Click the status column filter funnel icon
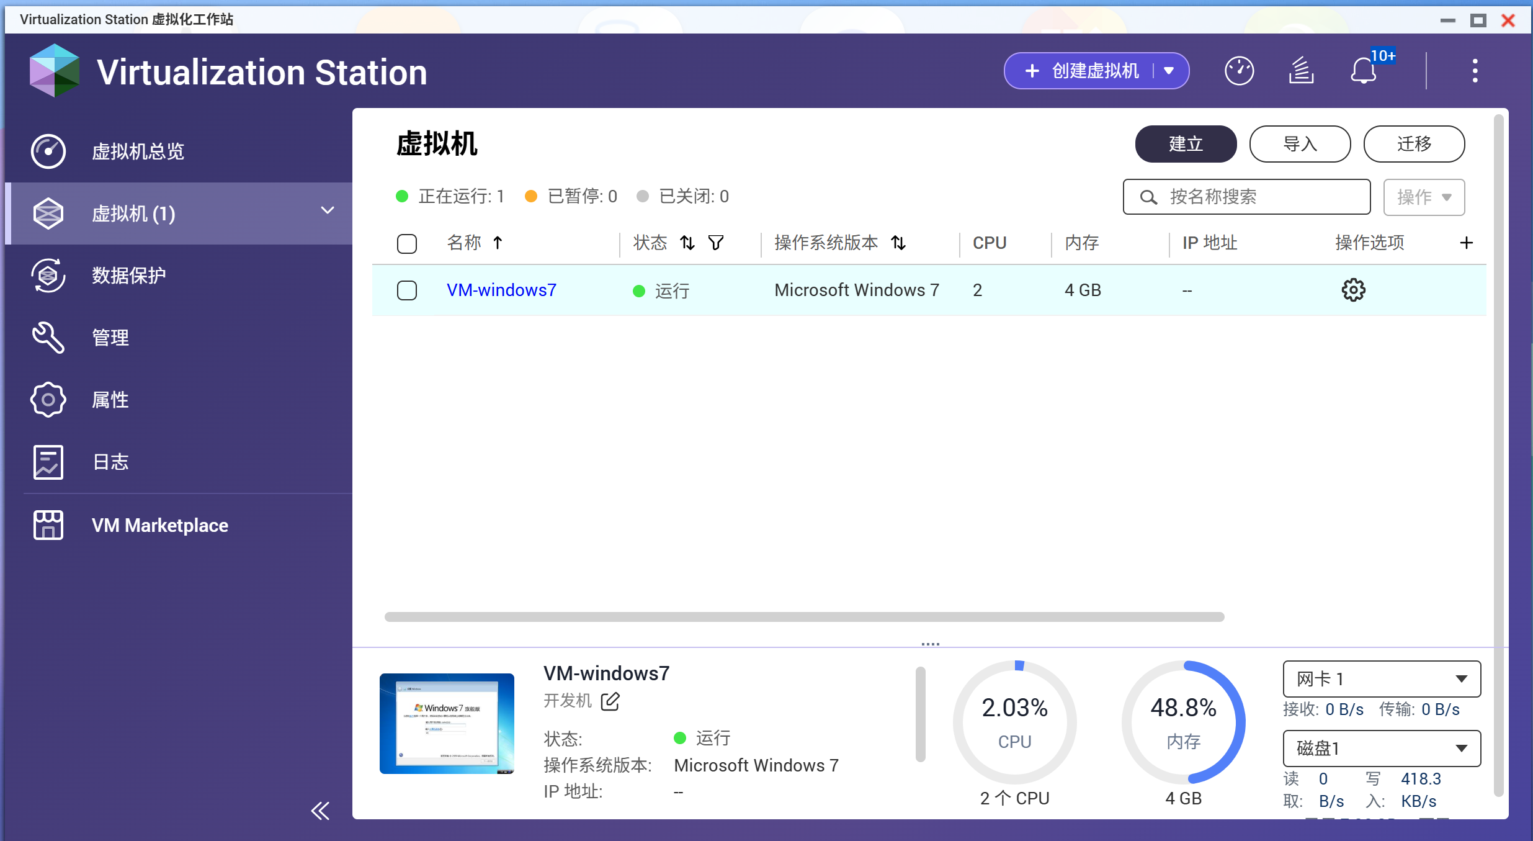This screenshot has height=841, width=1533. (715, 243)
